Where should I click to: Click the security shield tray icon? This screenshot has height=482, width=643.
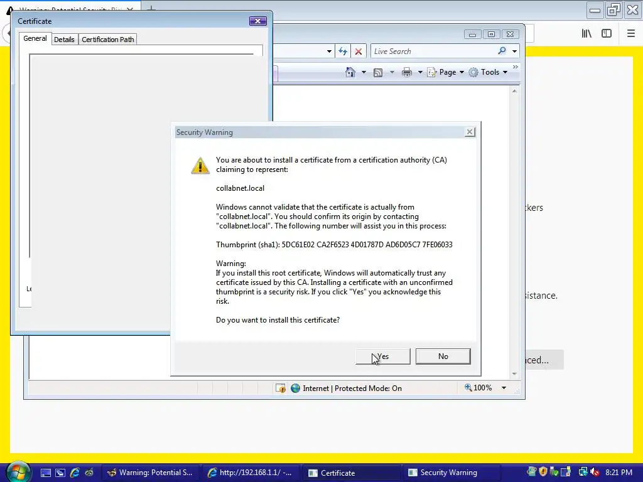click(543, 472)
